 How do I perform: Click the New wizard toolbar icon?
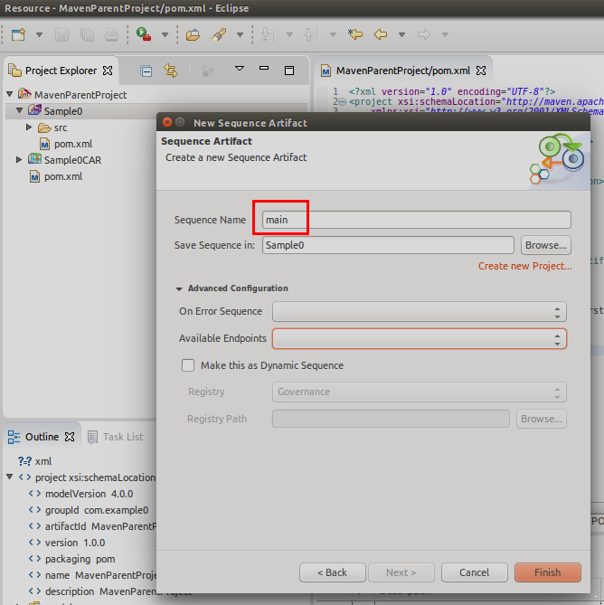coord(17,35)
